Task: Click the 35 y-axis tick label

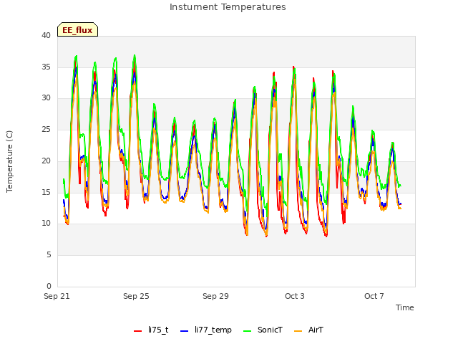Action: 46,67
